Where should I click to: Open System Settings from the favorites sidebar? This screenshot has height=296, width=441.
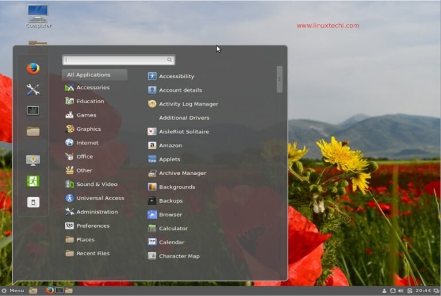pyautogui.click(x=33, y=89)
